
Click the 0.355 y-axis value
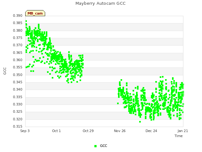pyautogui.click(x=18, y=67)
